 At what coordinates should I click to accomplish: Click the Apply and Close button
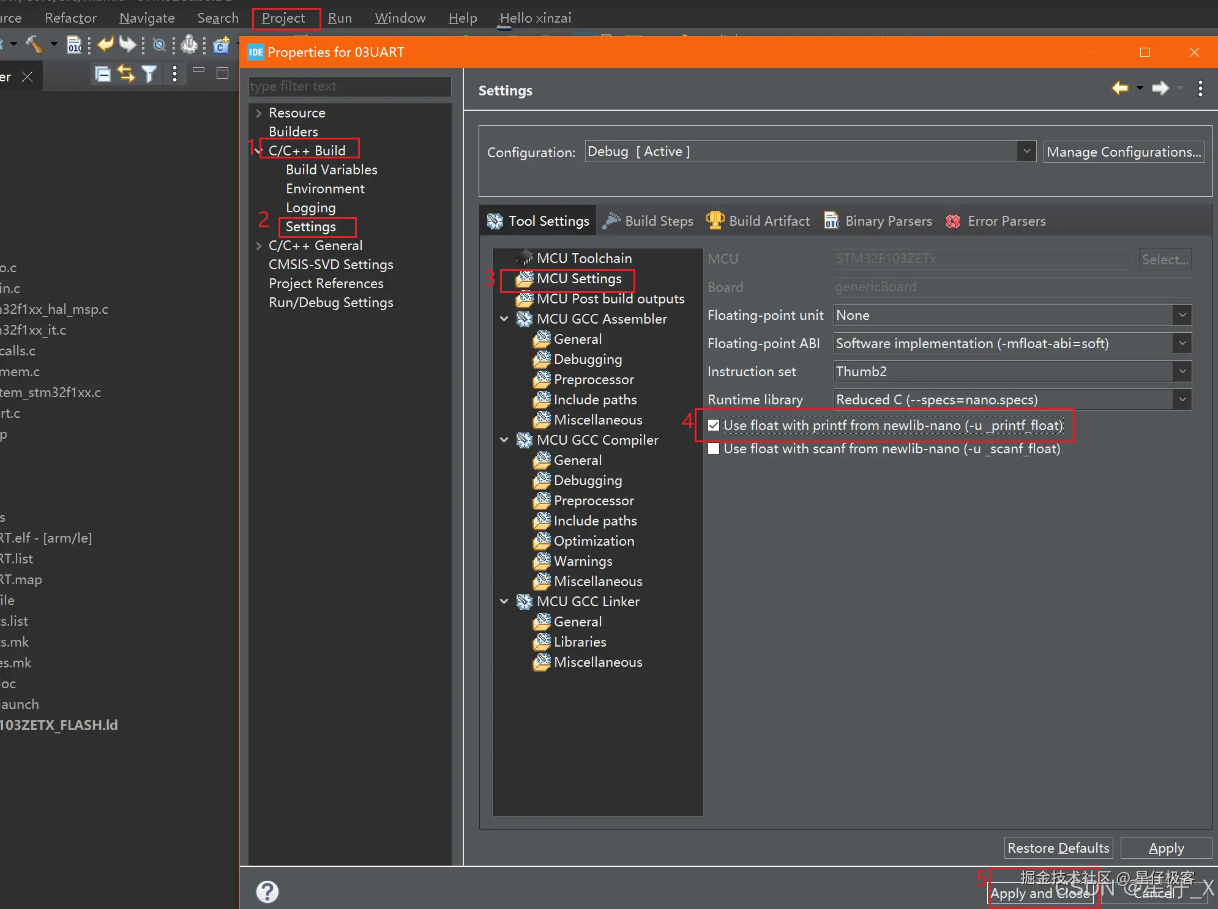(x=1041, y=893)
